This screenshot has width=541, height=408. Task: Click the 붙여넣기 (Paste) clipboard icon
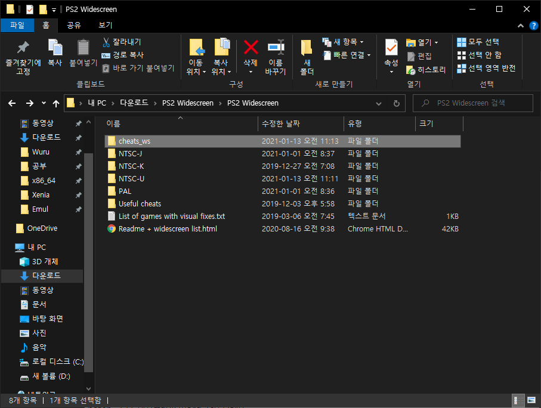tap(83, 53)
